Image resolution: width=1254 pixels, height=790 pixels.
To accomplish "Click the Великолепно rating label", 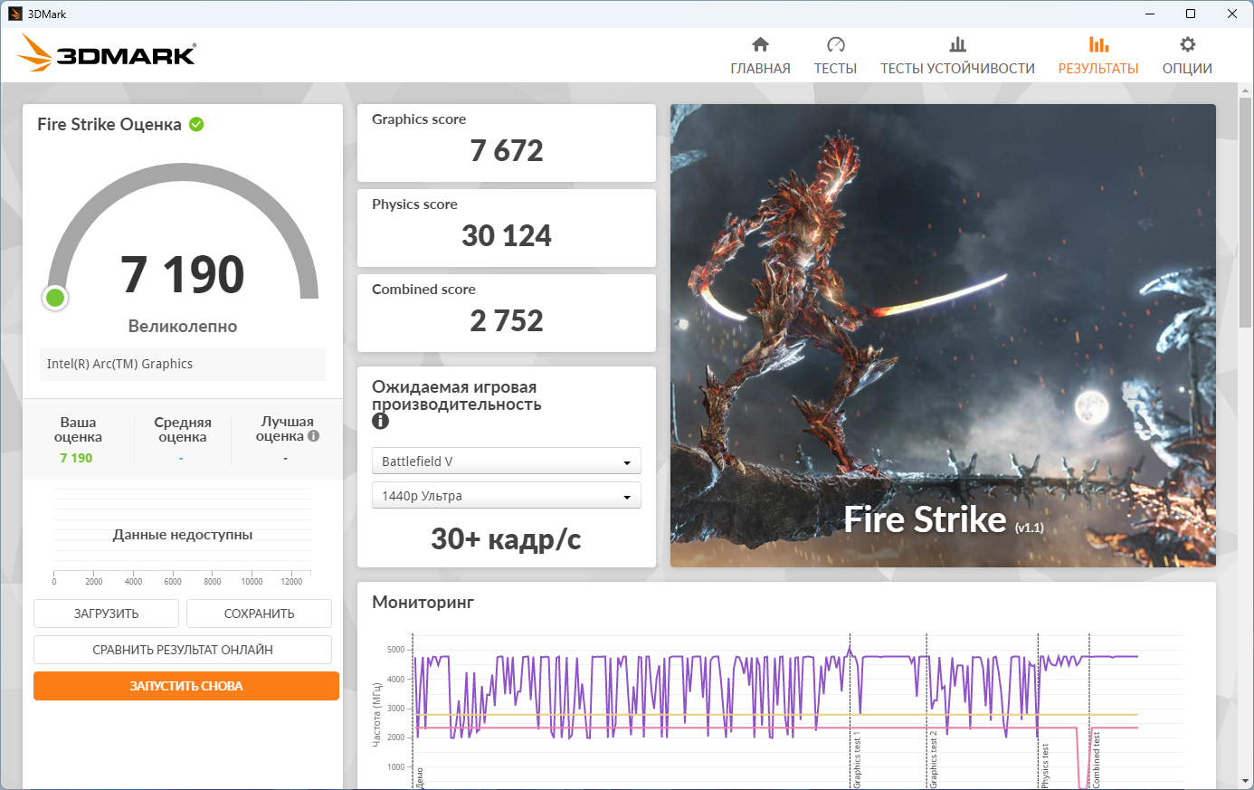I will click(x=183, y=326).
